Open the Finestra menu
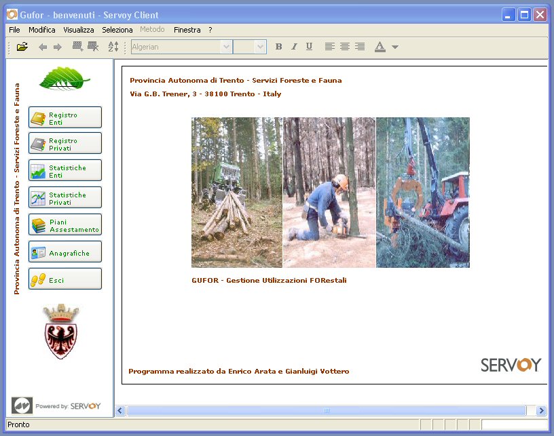 point(187,30)
